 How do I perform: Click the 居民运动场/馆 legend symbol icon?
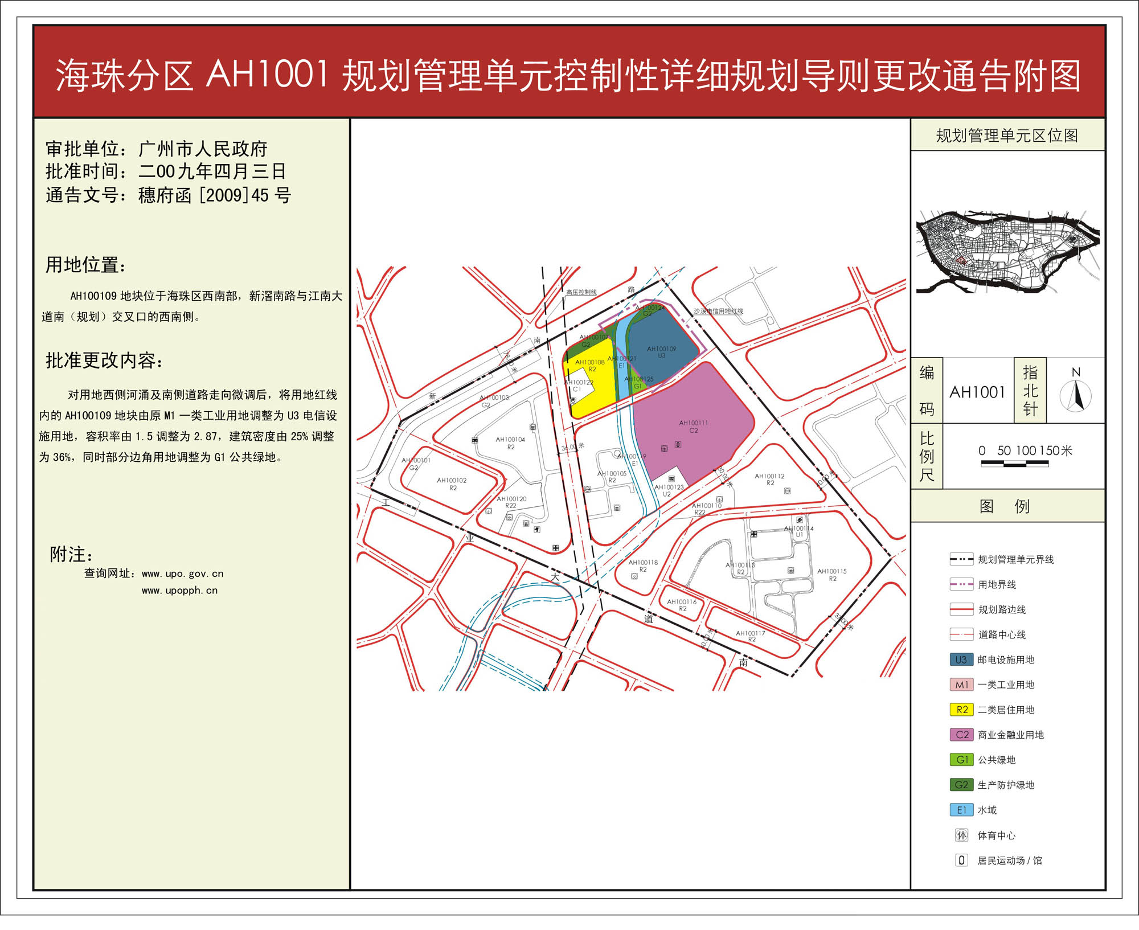click(x=961, y=860)
